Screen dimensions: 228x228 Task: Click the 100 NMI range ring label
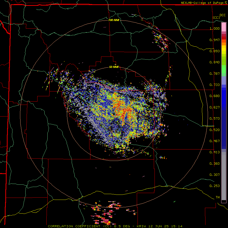tap(114, 20)
